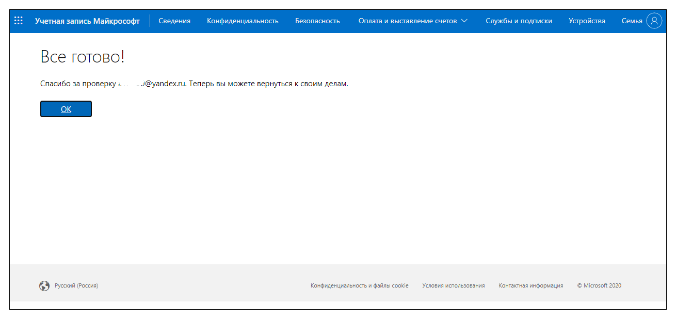The image size is (676, 319).
Task: Open Службы и подписки page
Action: [x=519, y=21]
